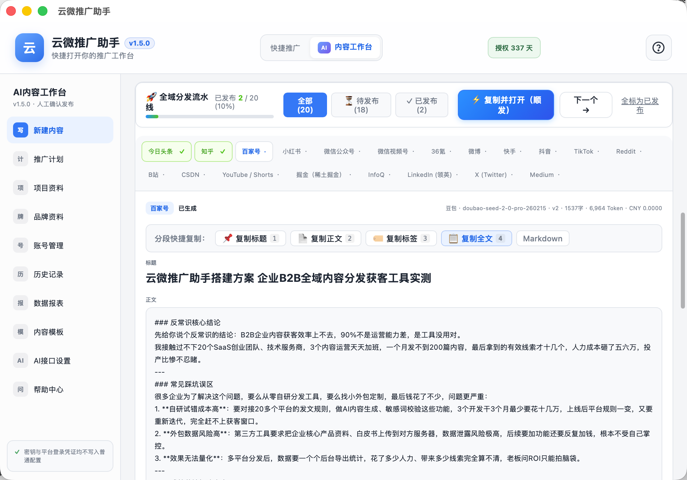Viewport: 687px width, 480px height.
Task: Click the rocket icon beside 全域分发流水线
Action: [151, 97]
